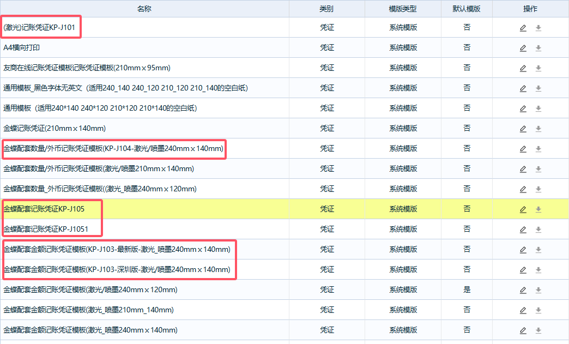Image resolution: width=569 pixels, height=344 pixels.
Task: Click 是 in the default template column
Action: (467, 289)
